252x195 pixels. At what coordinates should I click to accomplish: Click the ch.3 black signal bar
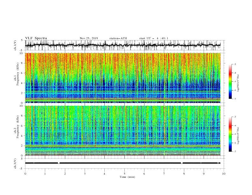tap(122, 163)
